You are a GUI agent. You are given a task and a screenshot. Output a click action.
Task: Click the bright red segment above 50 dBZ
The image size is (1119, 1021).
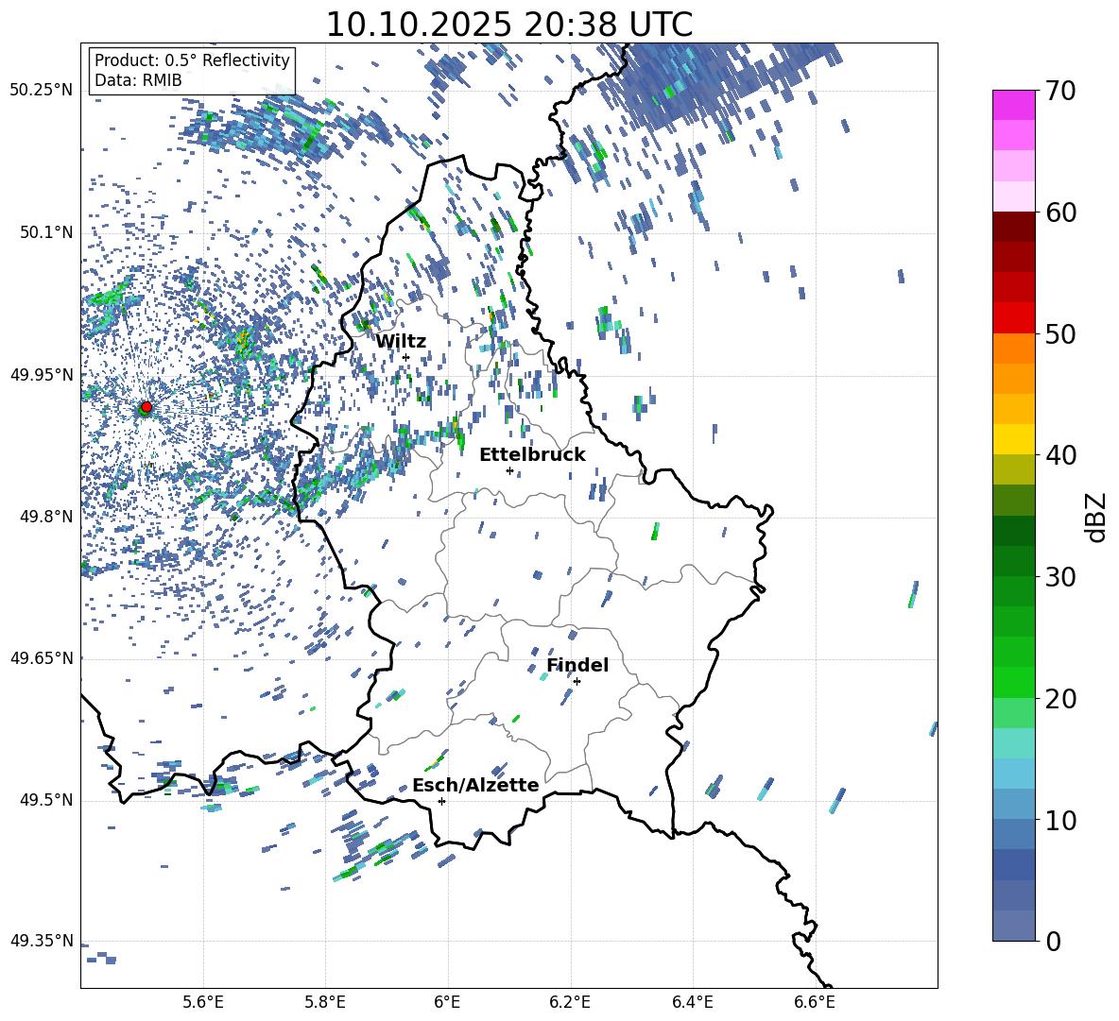(x=1013, y=318)
